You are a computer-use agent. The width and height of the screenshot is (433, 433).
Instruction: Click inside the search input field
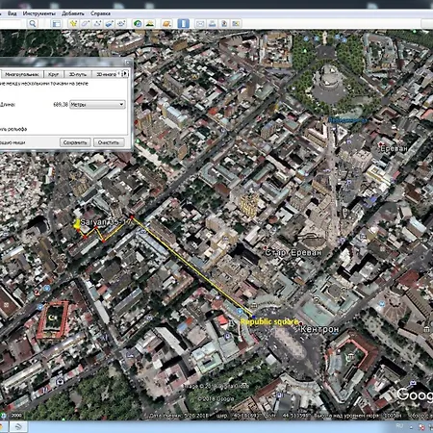pos(11,23)
